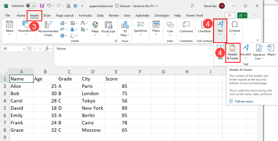Click the Tamal Das account avatar

tap(222, 6)
